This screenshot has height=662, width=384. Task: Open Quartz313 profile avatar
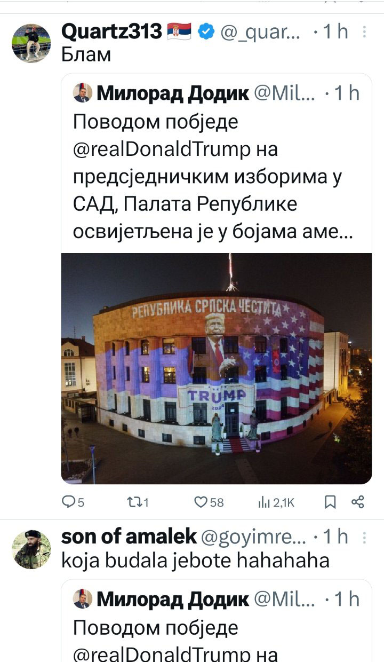31,43
